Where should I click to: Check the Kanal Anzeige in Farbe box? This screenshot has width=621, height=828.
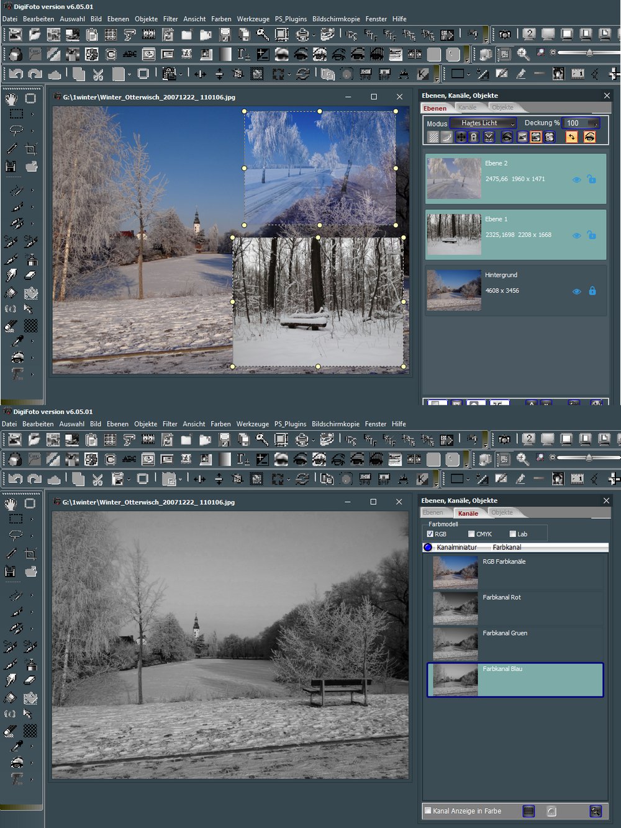(x=428, y=811)
